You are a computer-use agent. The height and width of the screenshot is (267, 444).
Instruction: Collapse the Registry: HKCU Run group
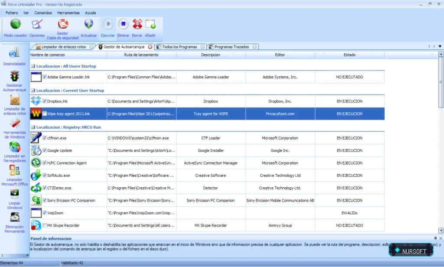(33, 127)
